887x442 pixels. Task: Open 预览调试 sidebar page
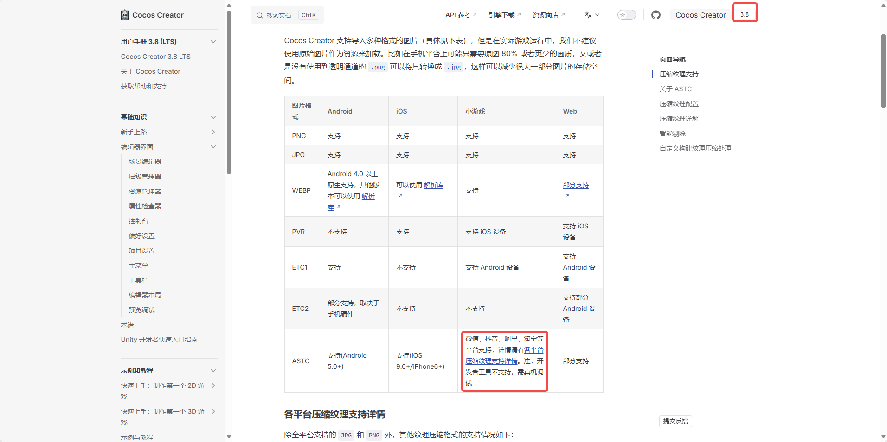point(142,310)
